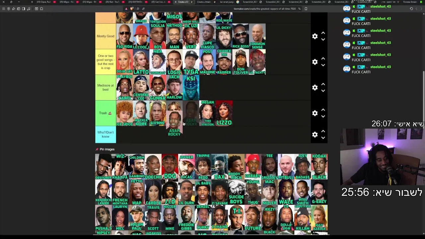Select the Lizzo image
Screen dimensions: 425x239
pos(224,113)
